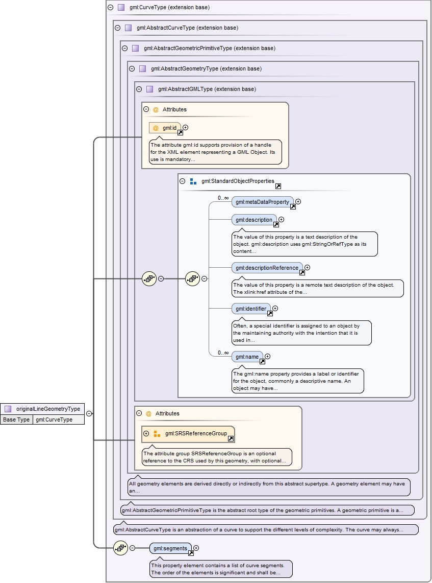This screenshot has width=432, height=583.
Task: Select the sequence compositor icon near gml:segments
Action: [x=120, y=548]
